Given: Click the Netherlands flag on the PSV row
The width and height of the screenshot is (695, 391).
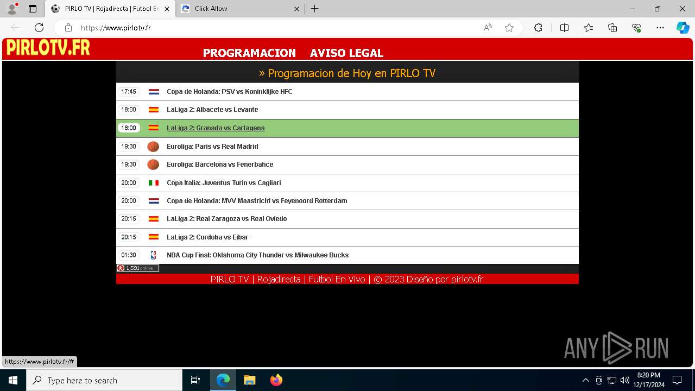Looking at the screenshot, I should 154,92.
